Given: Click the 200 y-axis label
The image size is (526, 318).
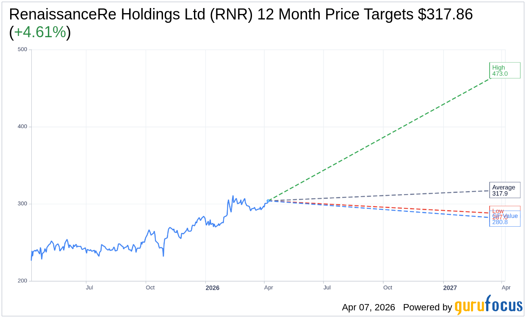Looking at the screenshot, I should [22, 281].
